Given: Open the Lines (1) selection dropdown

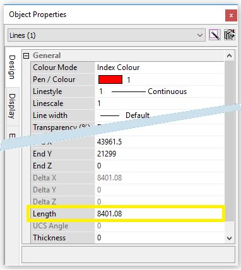Looking at the screenshot, I should (x=107, y=35).
